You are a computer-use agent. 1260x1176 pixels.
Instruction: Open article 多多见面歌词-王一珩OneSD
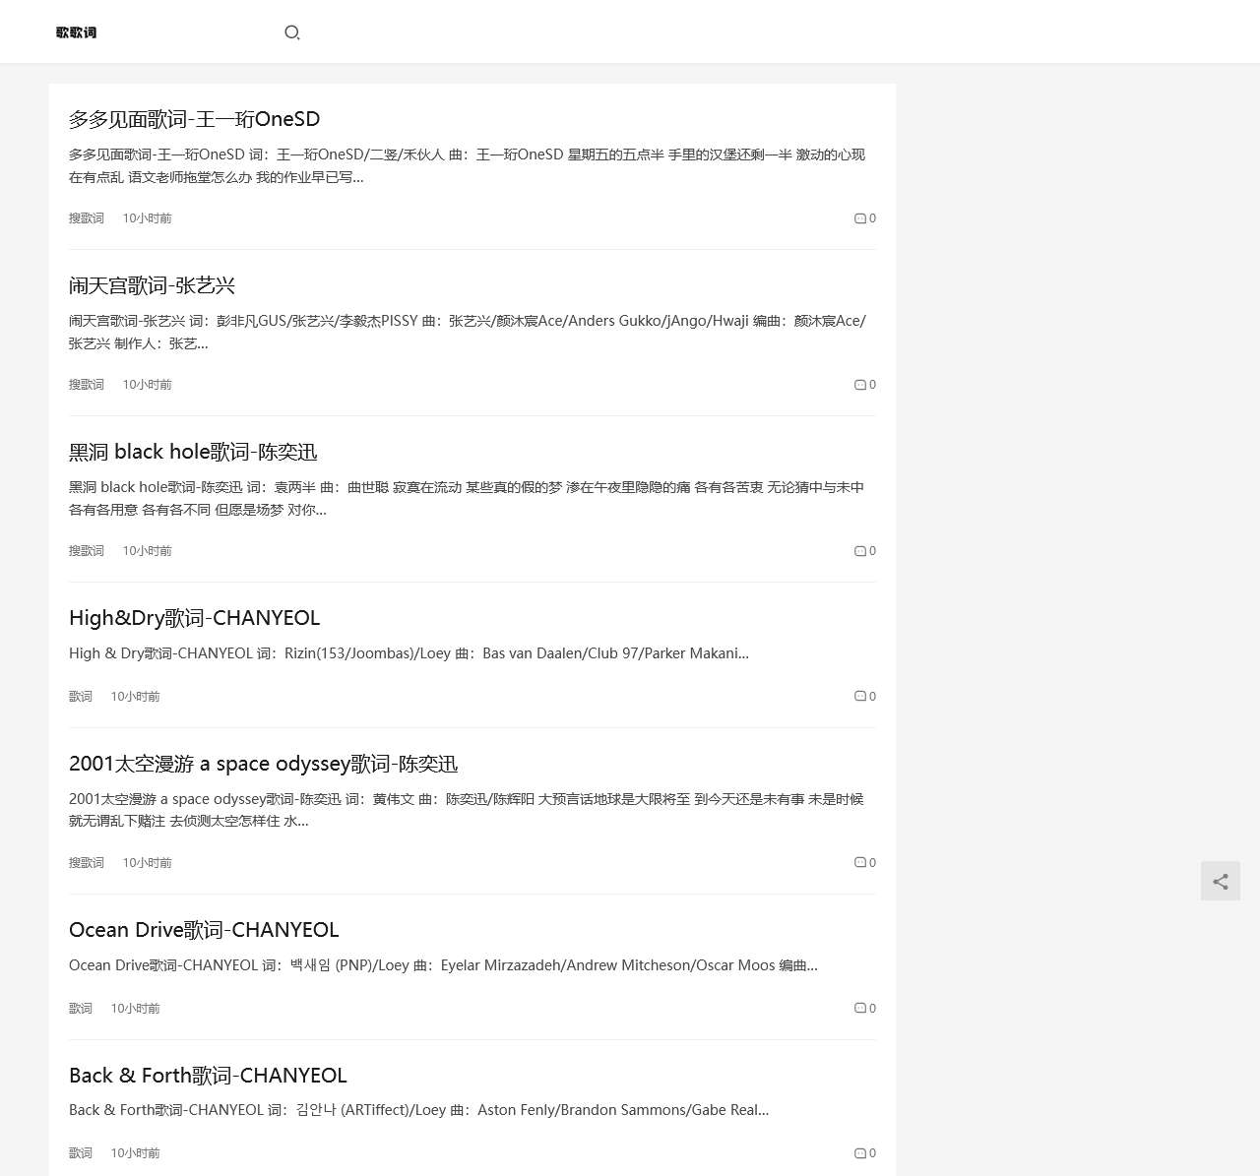(x=194, y=119)
